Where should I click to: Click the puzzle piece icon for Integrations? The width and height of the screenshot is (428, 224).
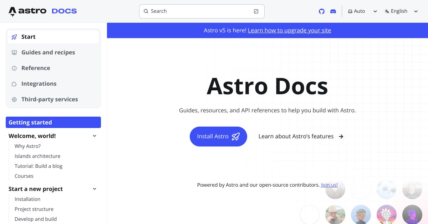14,84
